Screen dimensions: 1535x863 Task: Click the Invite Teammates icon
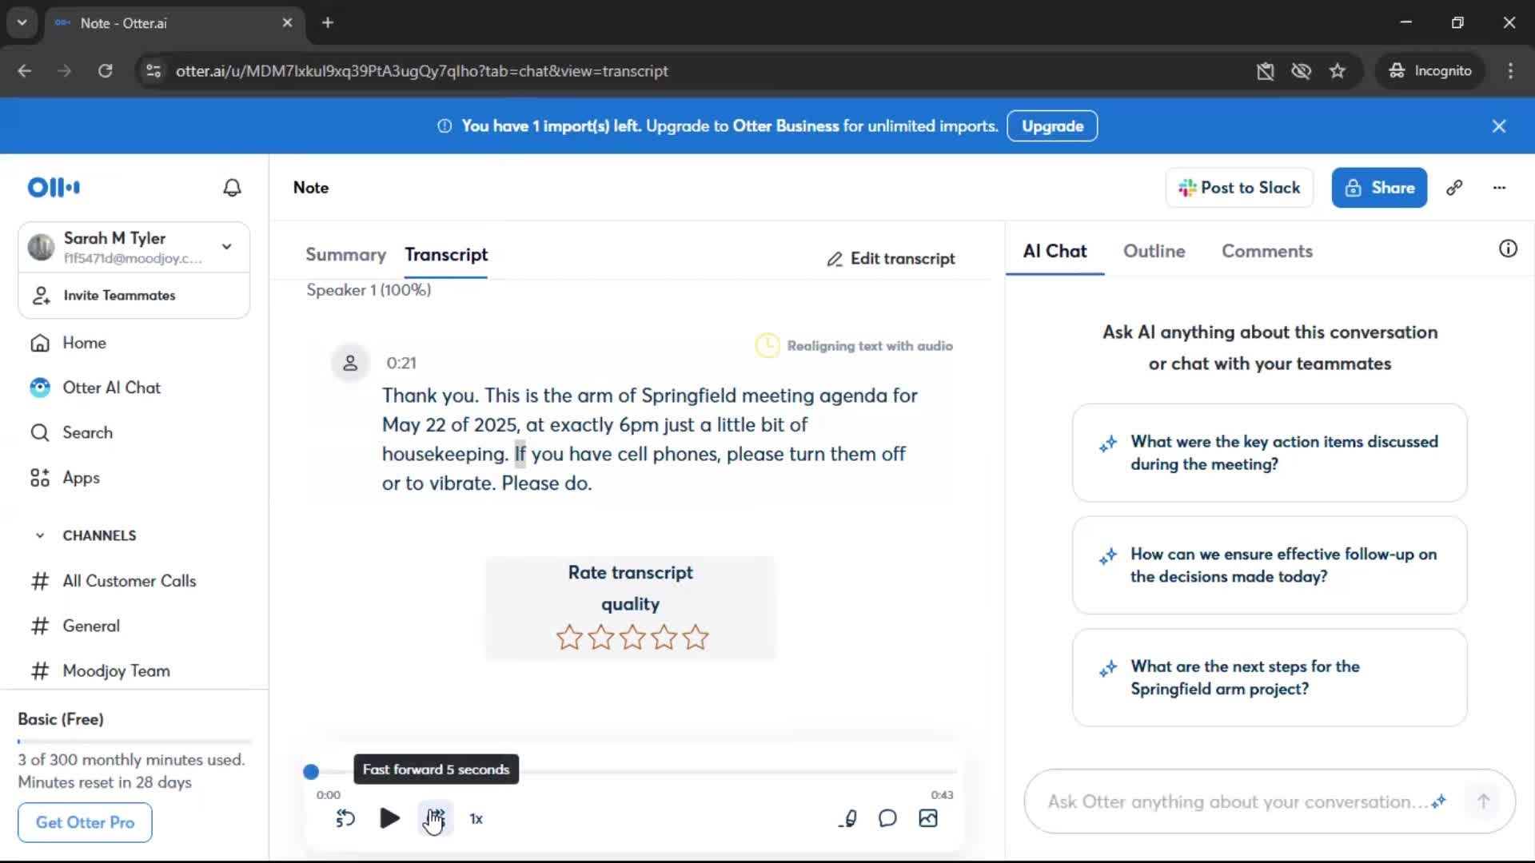pyautogui.click(x=41, y=296)
